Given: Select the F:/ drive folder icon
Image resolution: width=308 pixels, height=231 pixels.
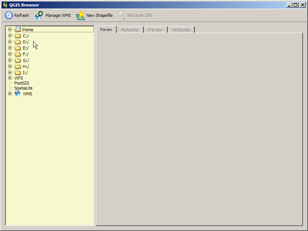Looking at the screenshot, I should (x=18, y=54).
